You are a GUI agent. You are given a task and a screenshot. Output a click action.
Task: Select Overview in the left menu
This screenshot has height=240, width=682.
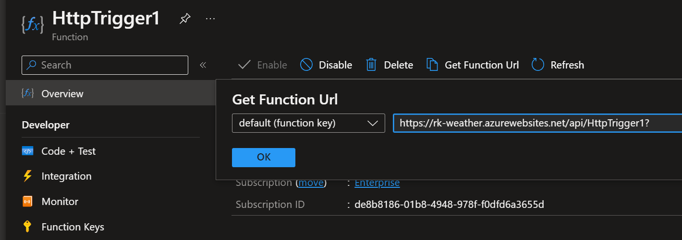62,94
